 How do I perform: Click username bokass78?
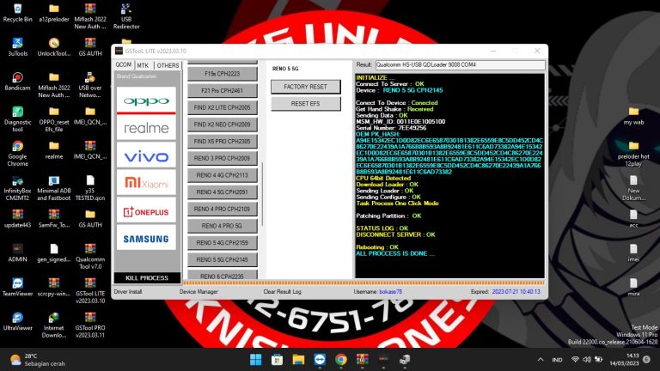point(391,291)
